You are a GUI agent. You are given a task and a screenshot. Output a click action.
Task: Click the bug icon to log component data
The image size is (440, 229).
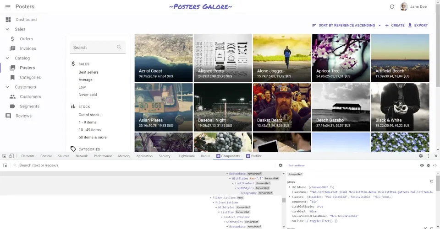click(x=428, y=165)
